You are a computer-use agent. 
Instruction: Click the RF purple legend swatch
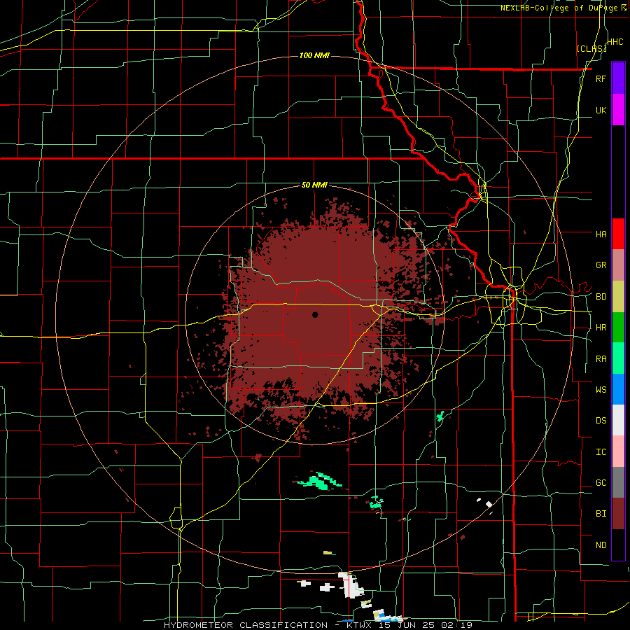coord(618,78)
